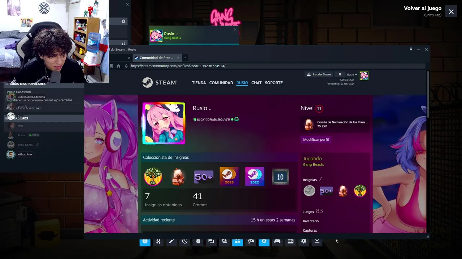
Task: Close the Rusio Gang Beasts popup
Action: point(235,29)
